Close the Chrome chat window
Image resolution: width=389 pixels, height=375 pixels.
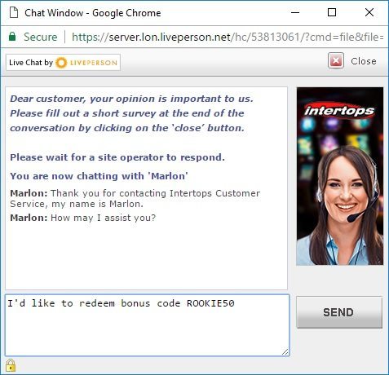click(369, 12)
